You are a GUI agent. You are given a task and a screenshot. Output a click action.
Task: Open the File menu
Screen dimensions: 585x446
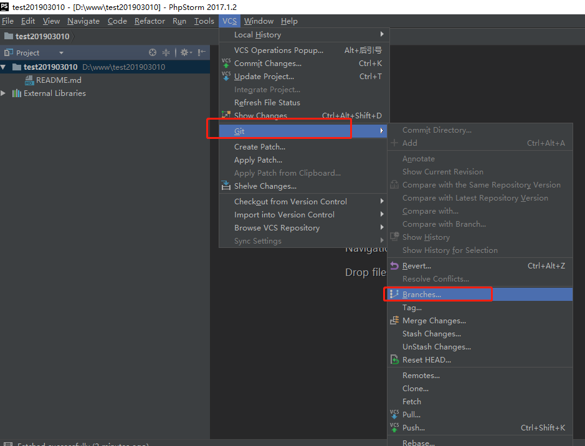pos(8,21)
